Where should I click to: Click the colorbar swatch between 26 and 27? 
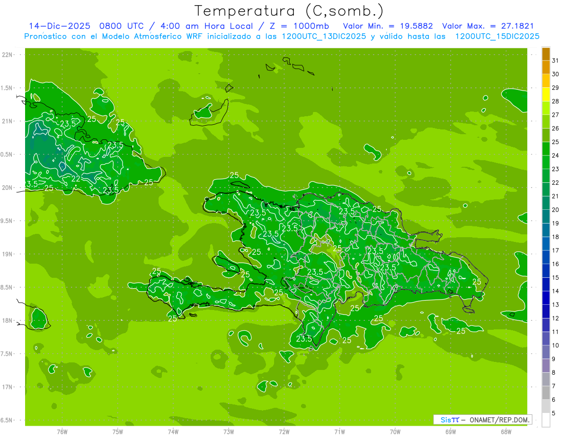point(546,121)
